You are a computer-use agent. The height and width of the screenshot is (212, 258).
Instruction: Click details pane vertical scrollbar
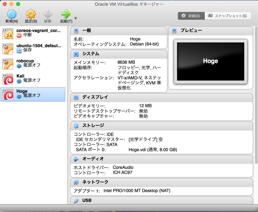click(x=256, y=95)
